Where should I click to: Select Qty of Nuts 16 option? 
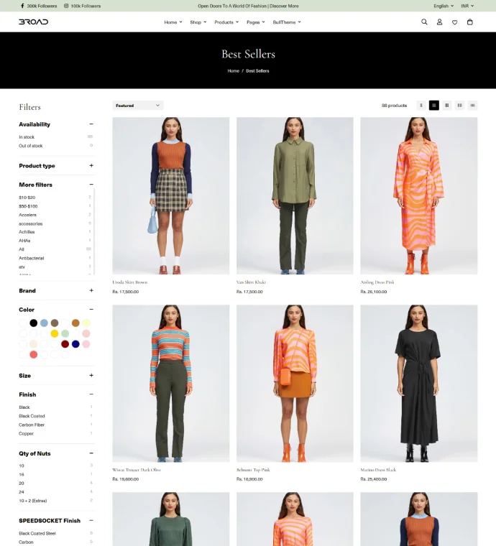pos(22,475)
